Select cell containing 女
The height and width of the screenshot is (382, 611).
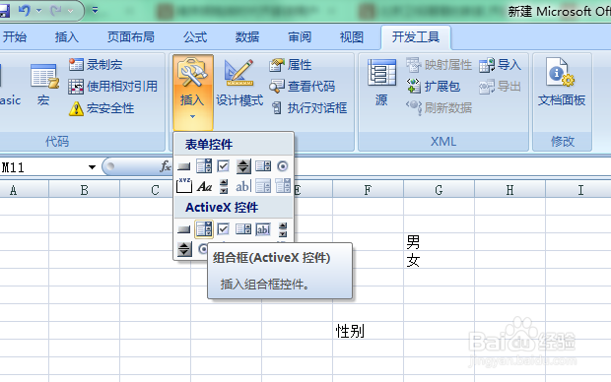(439, 260)
